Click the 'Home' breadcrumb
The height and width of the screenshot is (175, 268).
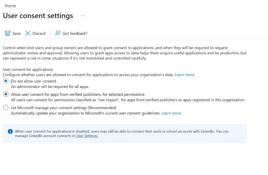pos(10,6)
